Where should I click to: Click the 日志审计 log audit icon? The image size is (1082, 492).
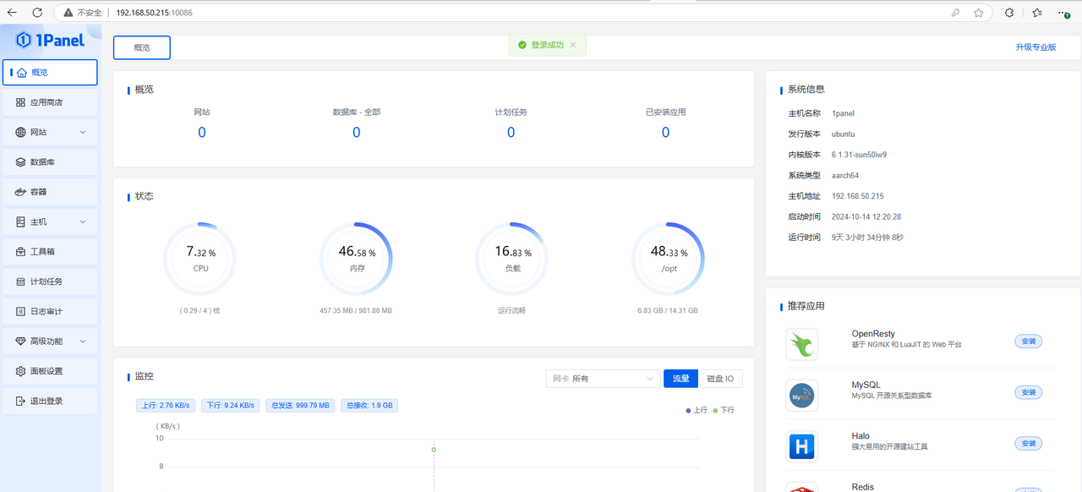pos(21,311)
